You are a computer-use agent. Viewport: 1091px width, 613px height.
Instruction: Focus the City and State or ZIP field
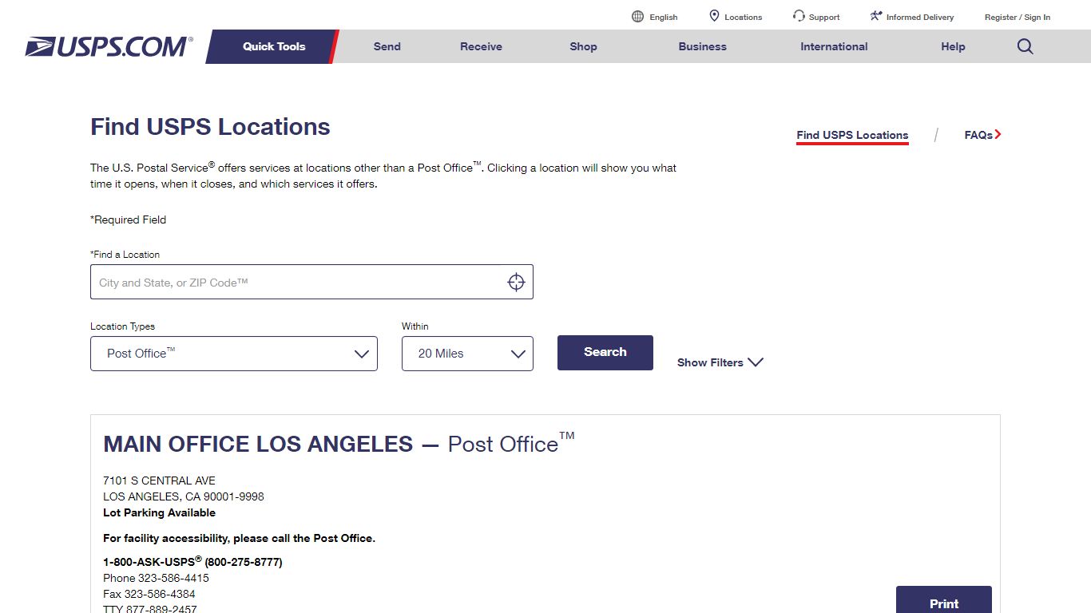[x=311, y=282]
